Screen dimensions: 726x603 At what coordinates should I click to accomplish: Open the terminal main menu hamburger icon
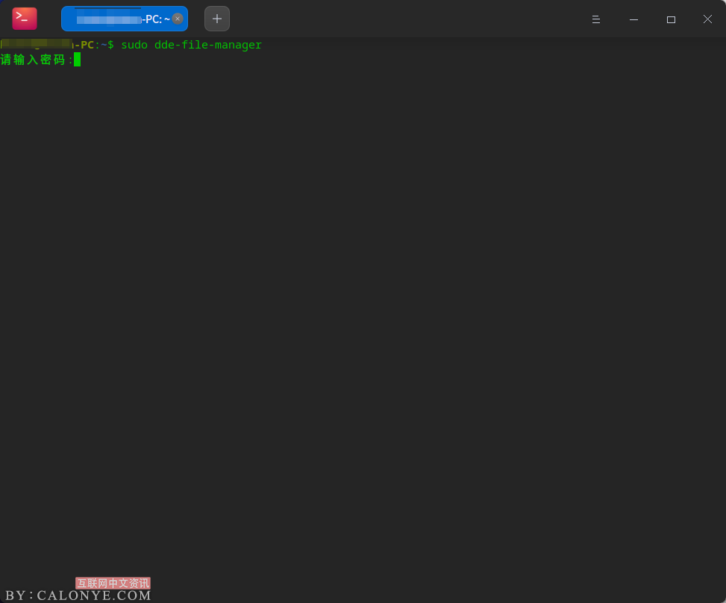[x=596, y=19]
